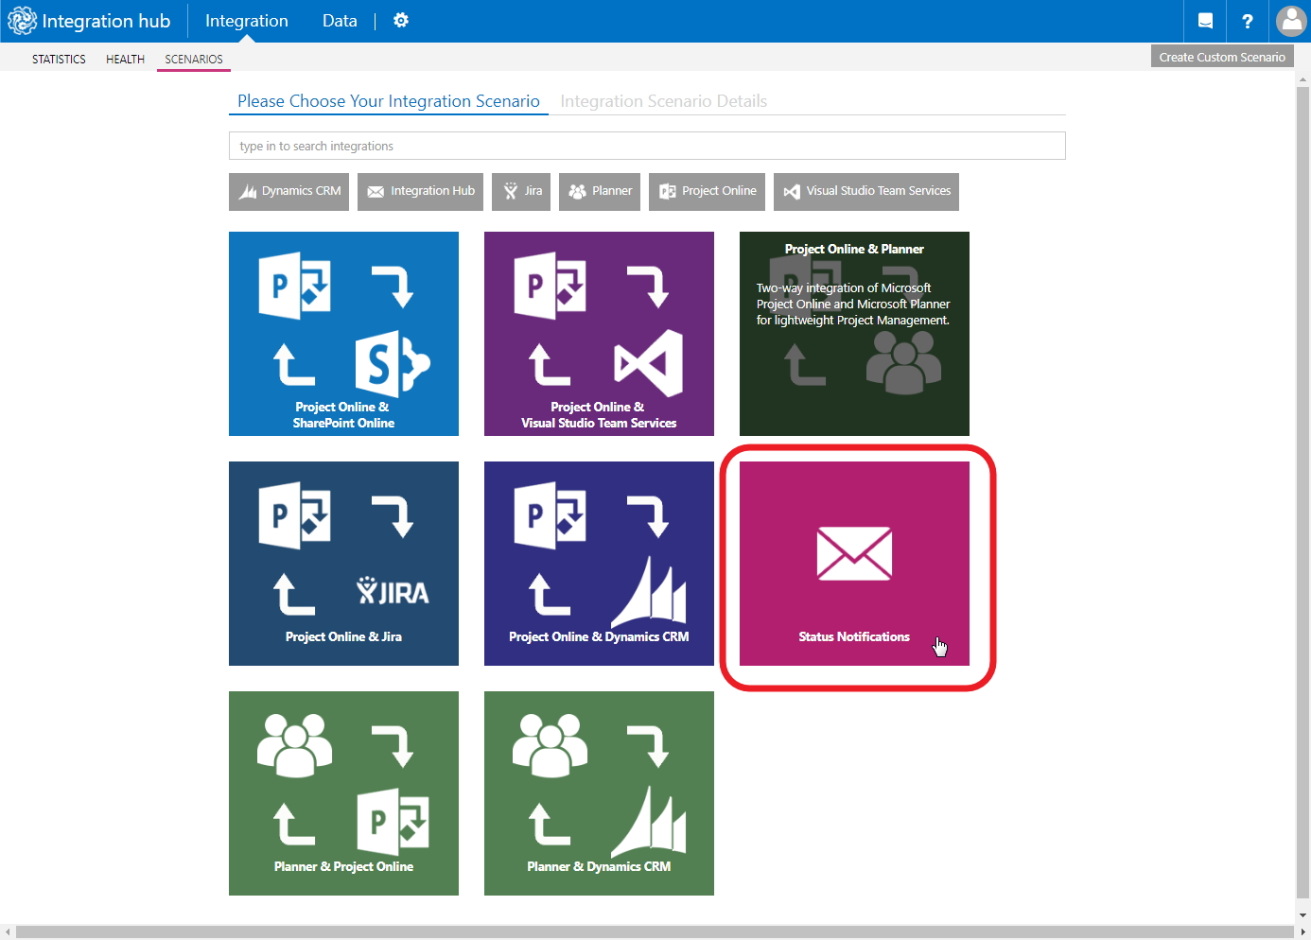Click envelope icon in Integration Hub filter
This screenshot has height=940, width=1311.
(x=376, y=192)
